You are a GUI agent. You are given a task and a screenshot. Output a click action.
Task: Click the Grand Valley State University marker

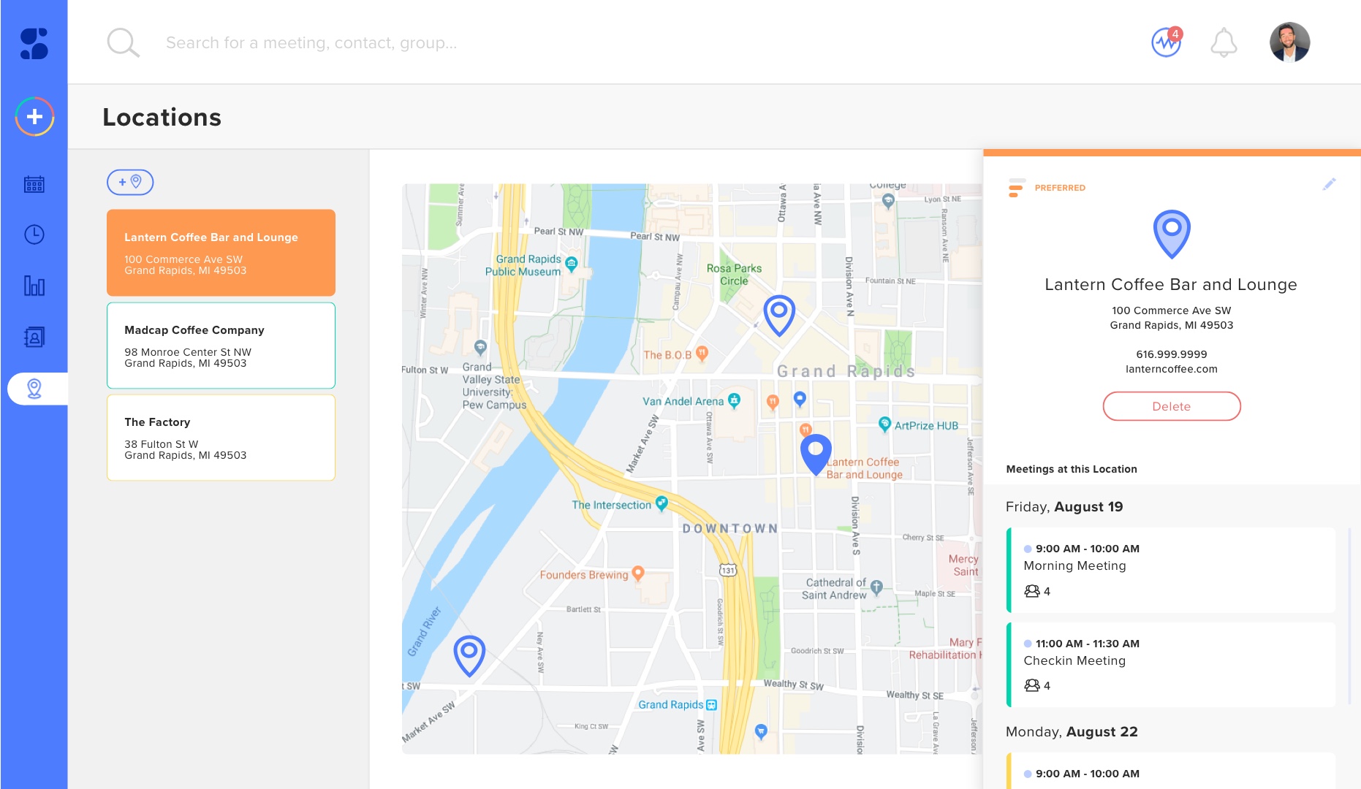480,347
